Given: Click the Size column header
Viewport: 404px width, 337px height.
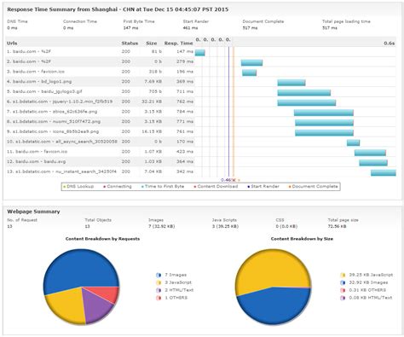Looking at the screenshot, I should pyautogui.click(x=152, y=44).
